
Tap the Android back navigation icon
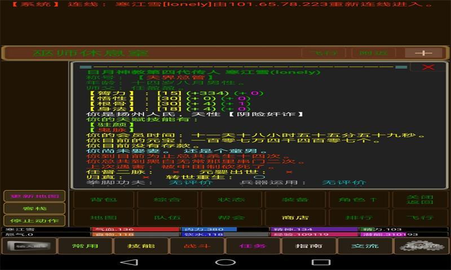point(129,262)
